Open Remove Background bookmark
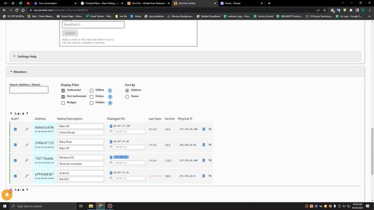 [181, 16]
